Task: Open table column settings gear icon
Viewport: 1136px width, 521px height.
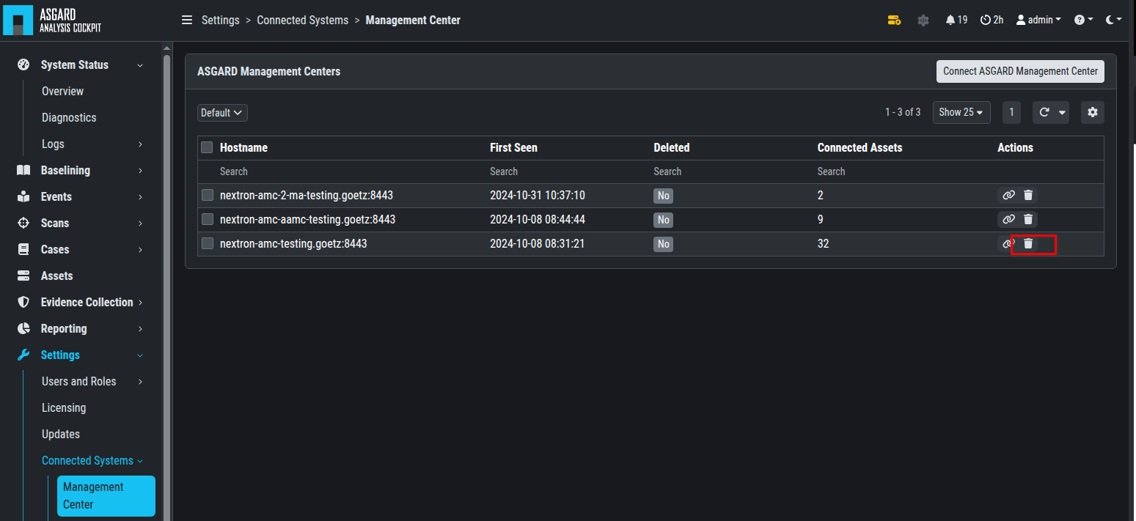Action: (1093, 112)
